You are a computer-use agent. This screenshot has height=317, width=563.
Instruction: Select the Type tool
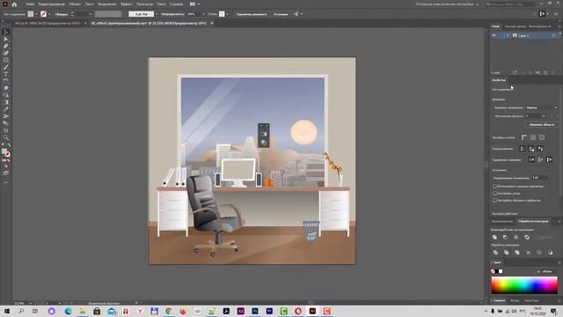[6, 74]
